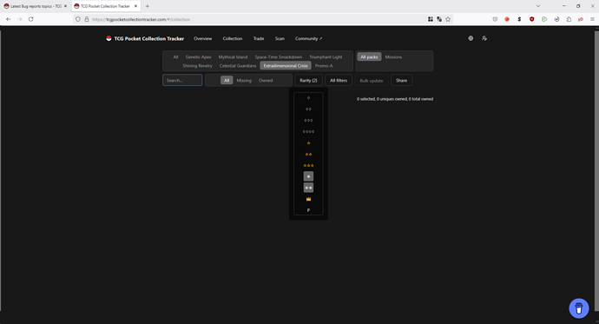Reload the page

point(31,19)
